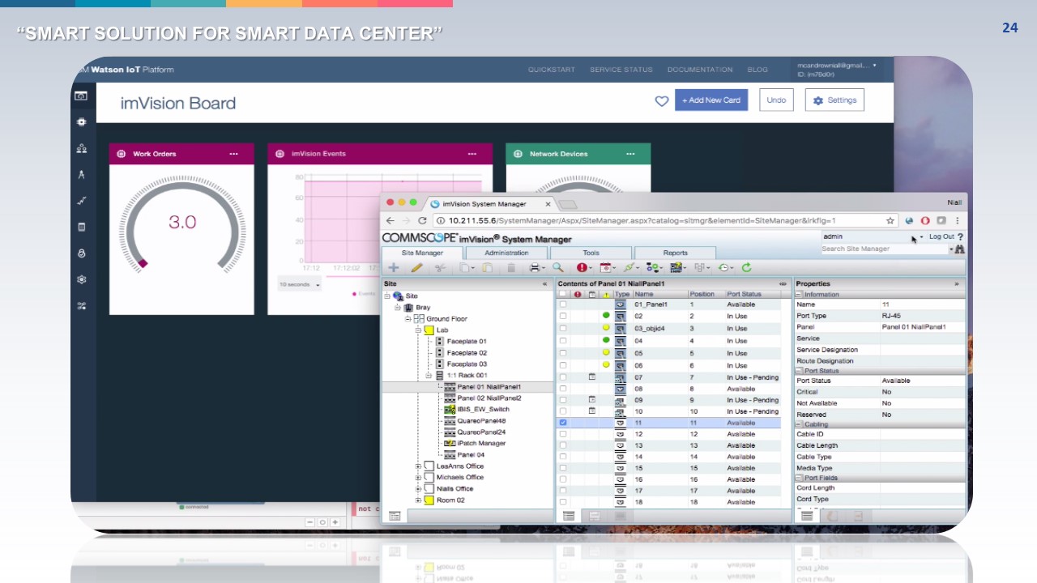Click the help question mark beside Log Out
Image resolution: width=1037 pixels, height=583 pixels.
tap(961, 237)
